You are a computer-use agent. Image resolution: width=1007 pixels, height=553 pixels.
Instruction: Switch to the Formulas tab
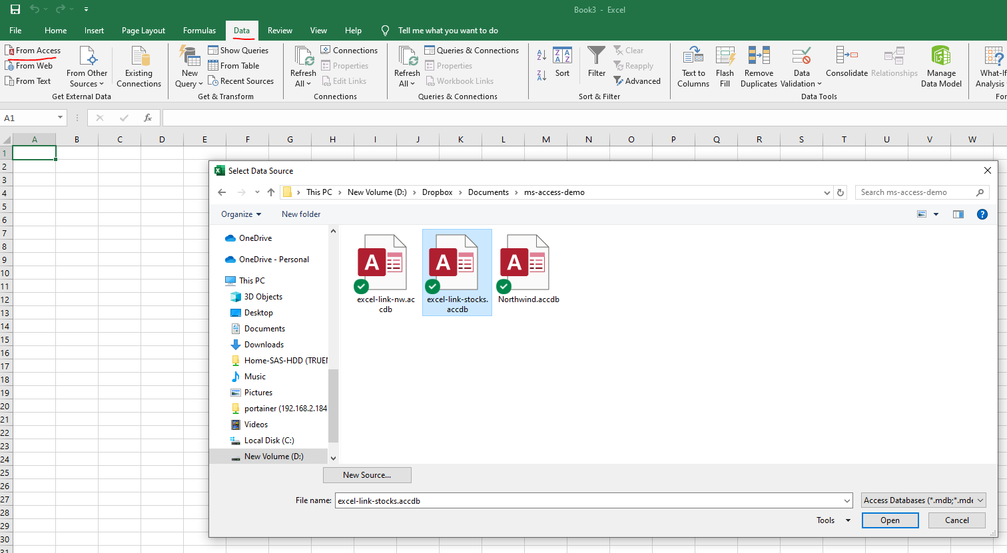point(199,31)
